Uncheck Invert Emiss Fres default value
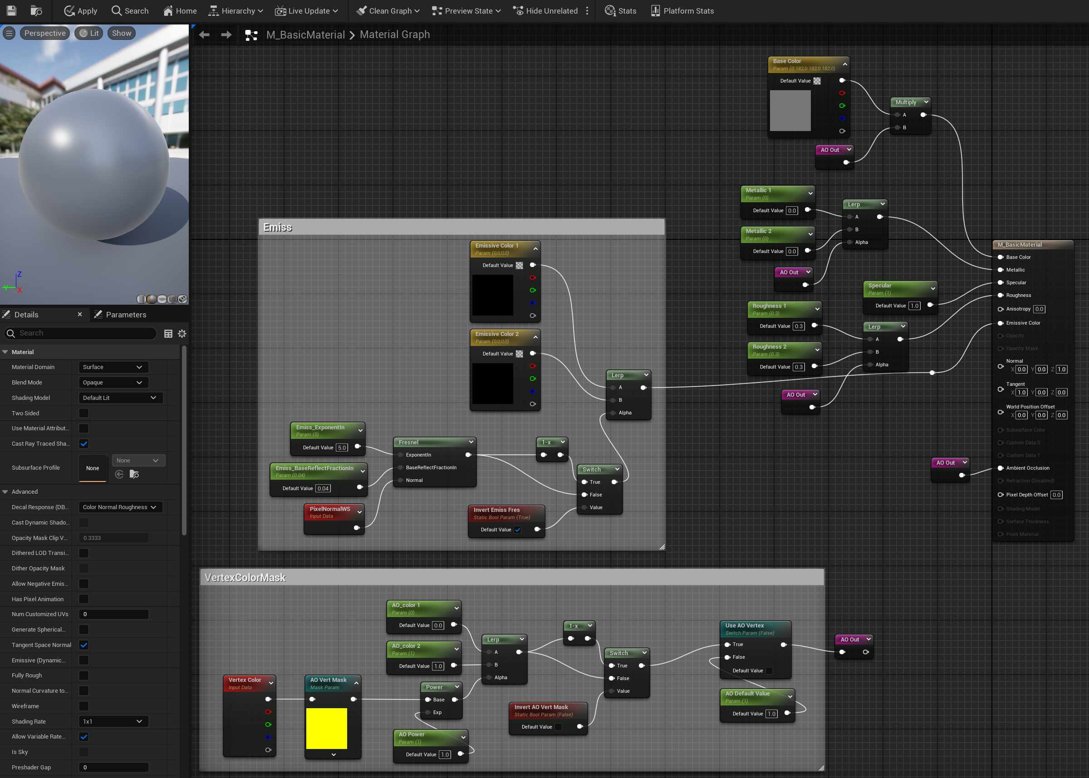Image resolution: width=1089 pixels, height=778 pixels. [518, 530]
